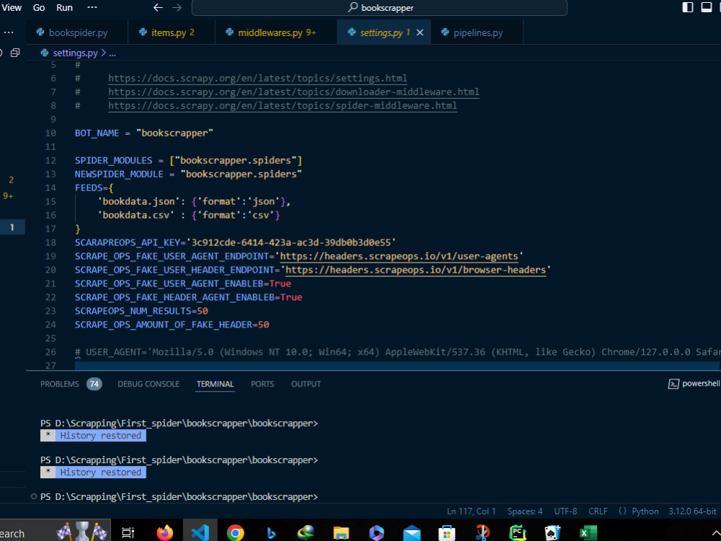Click the collapse all icon in the sidebar
The width and height of the screenshot is (721, 541).
click(15, 53)
